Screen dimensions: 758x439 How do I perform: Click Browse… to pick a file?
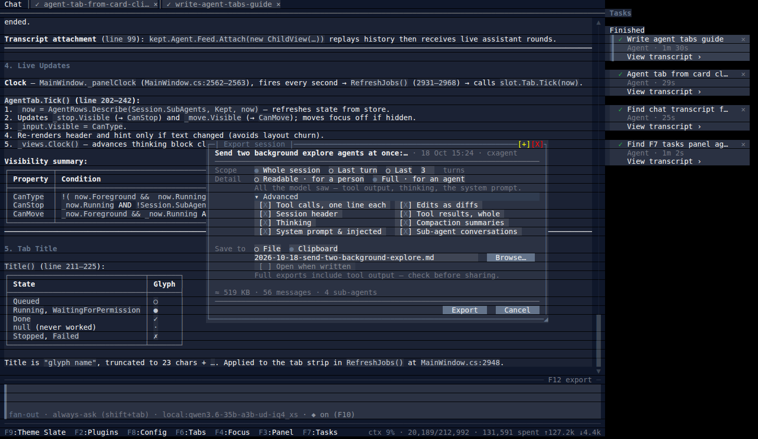pos(510,257)
